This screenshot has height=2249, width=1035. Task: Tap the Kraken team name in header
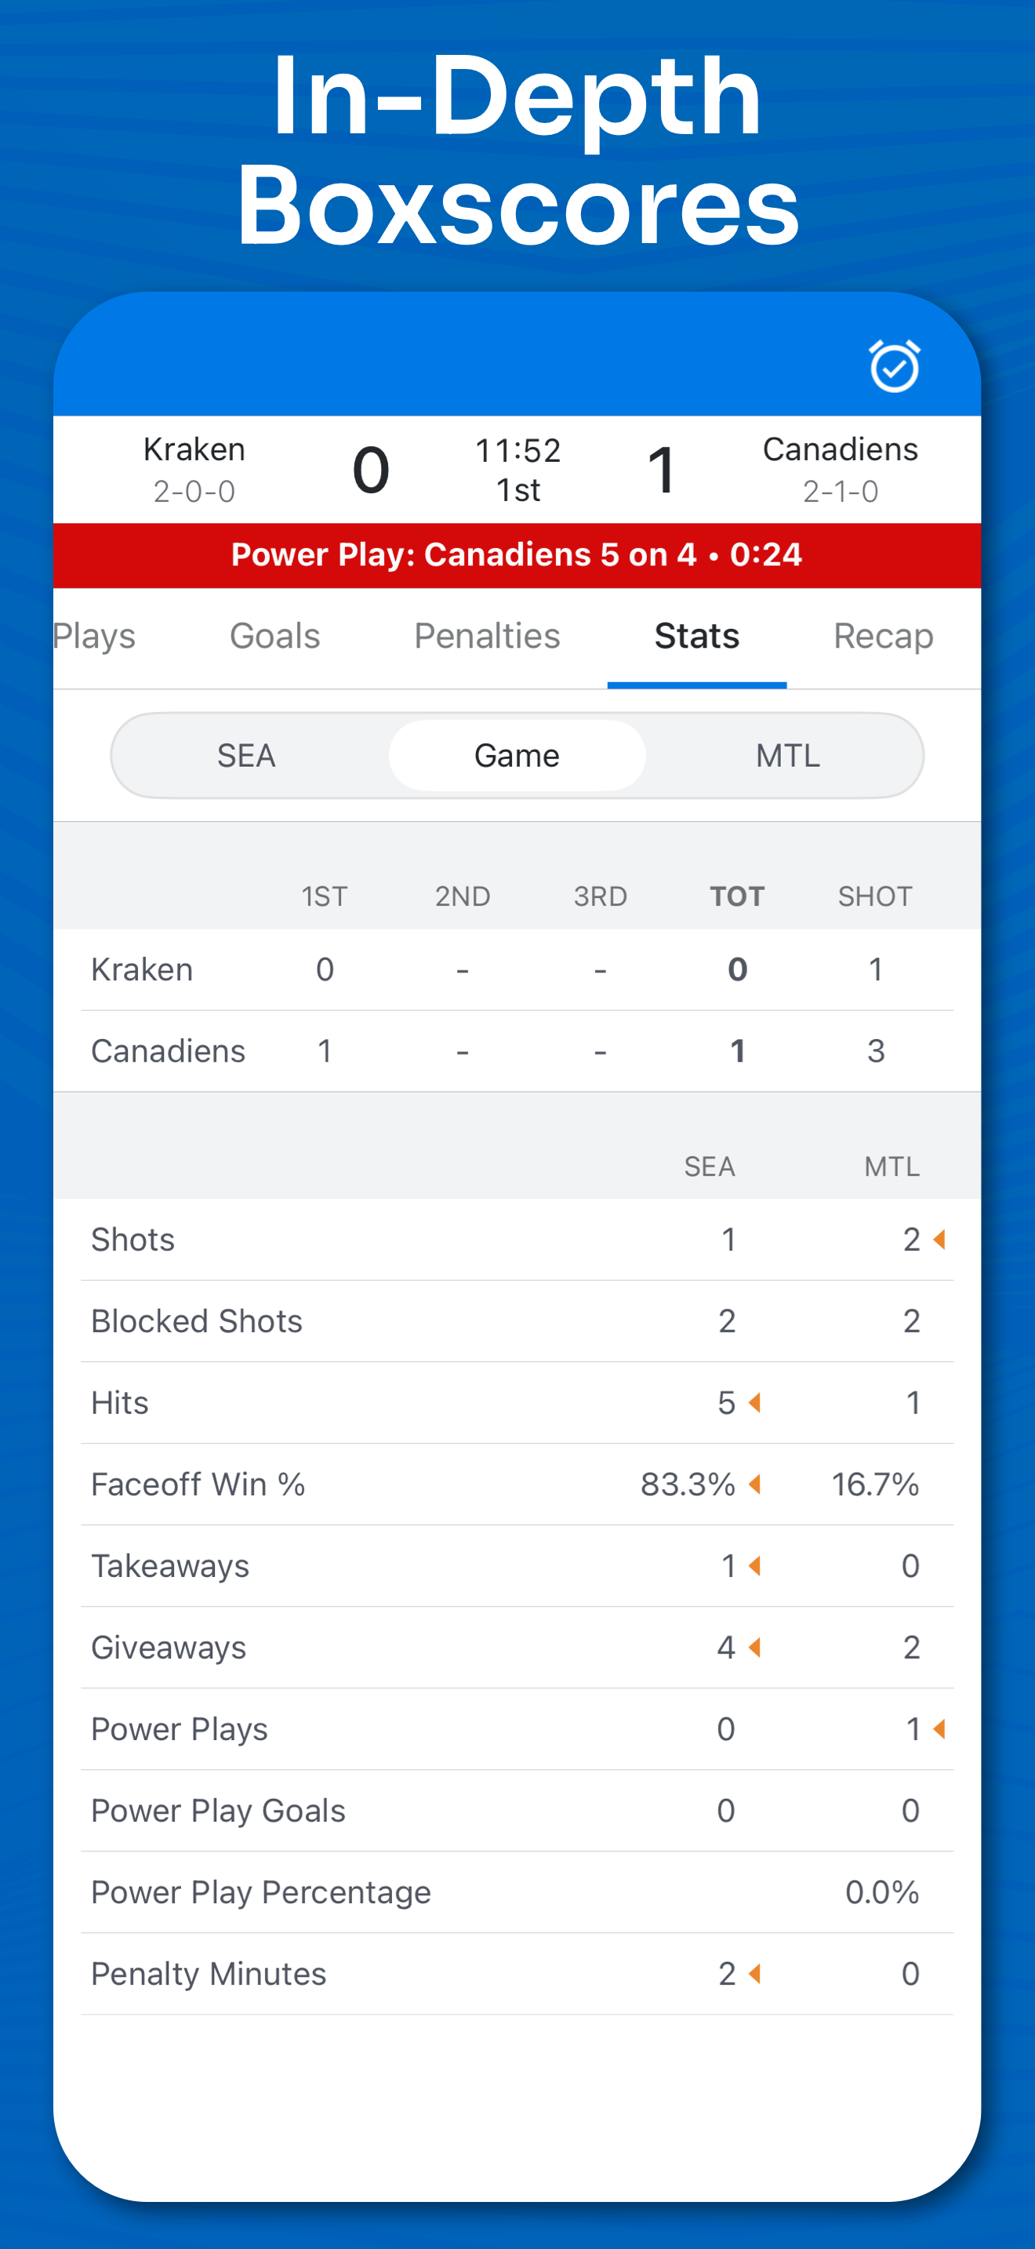194,449
